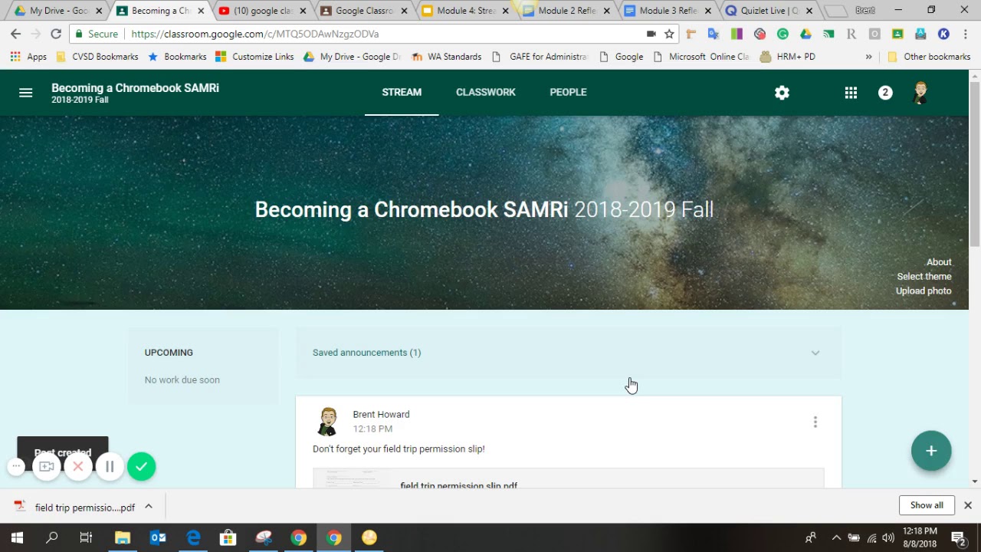The height and width of the screenshot is (552, 981).
Task: Switch to Quizlet Live browser tab
Action: [x=769, y=11]
